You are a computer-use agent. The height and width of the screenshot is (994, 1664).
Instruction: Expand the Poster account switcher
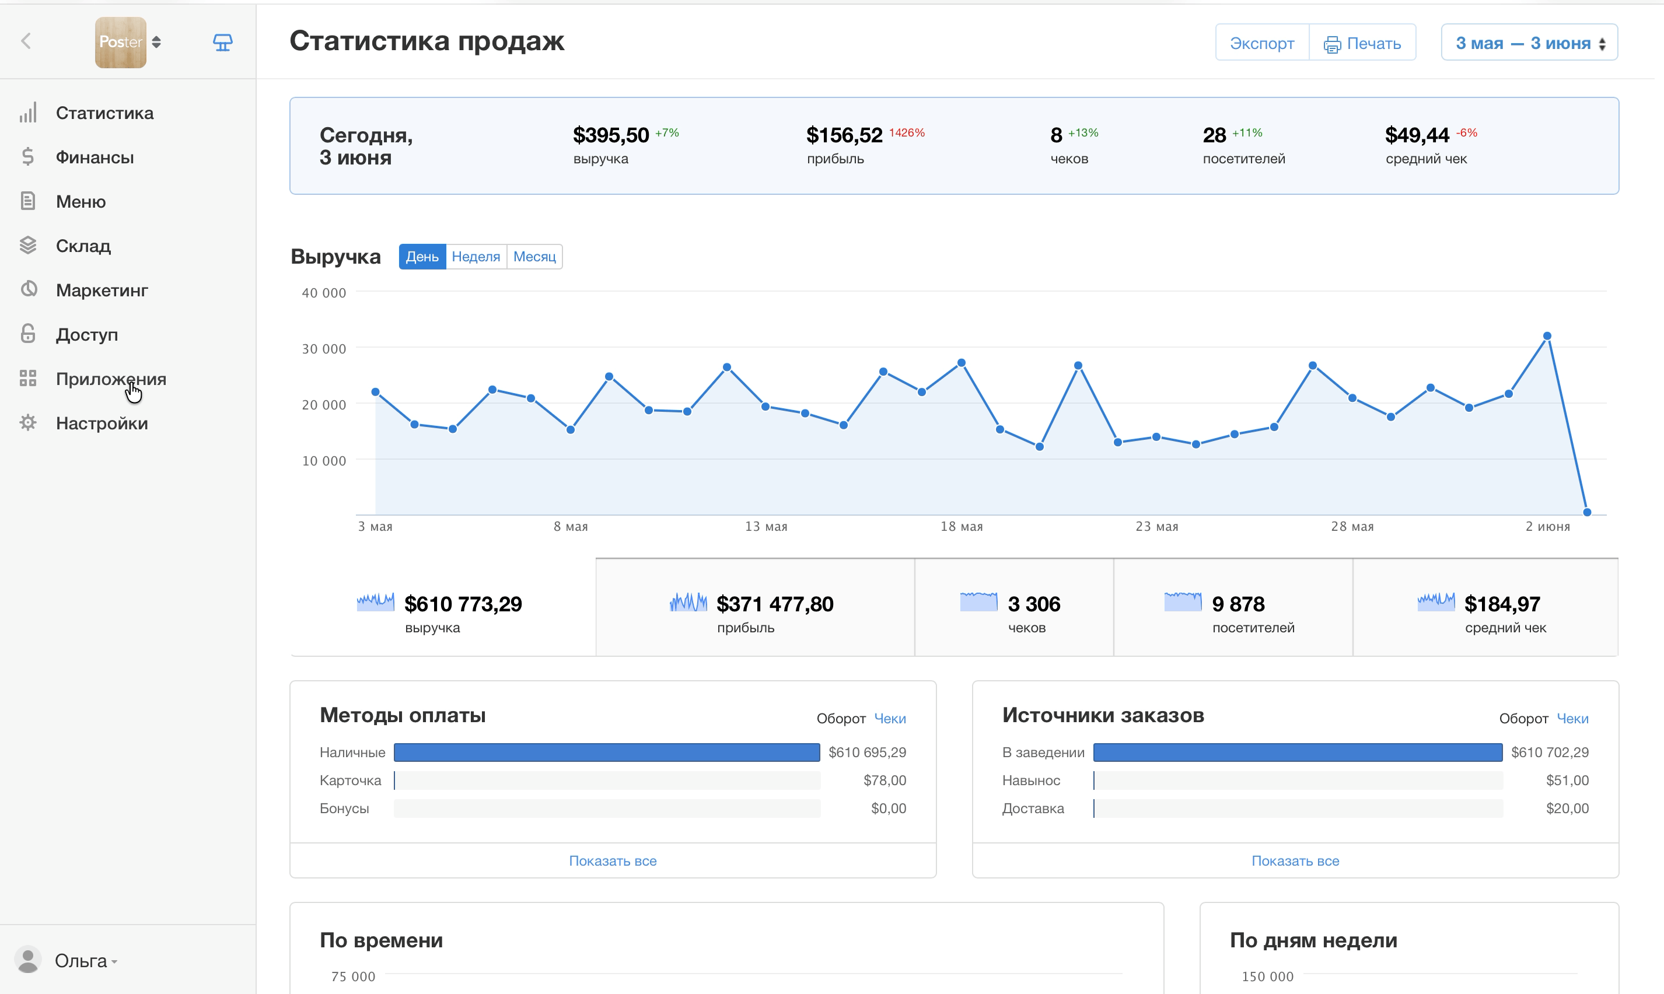128,42
